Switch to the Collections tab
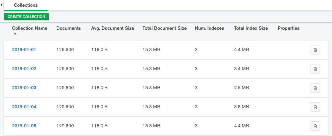Viewport: 332px width, 136px height. pyautogui.click(x=26, y=5)
